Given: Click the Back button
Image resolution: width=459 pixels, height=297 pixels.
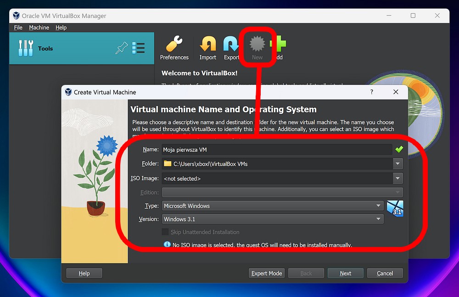Looking at the screenshot, I should [306, 273].
